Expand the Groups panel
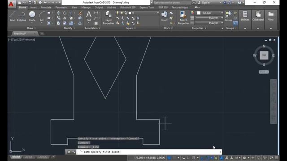287x161 pixels. [231, 28]
